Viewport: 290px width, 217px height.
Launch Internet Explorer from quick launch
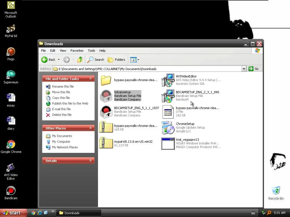[x=40, y=213]
